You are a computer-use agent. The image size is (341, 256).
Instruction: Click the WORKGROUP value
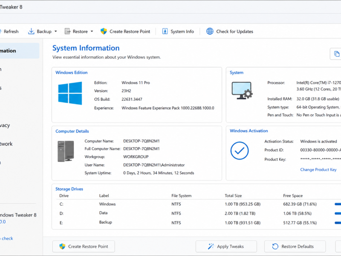(136, 157)
